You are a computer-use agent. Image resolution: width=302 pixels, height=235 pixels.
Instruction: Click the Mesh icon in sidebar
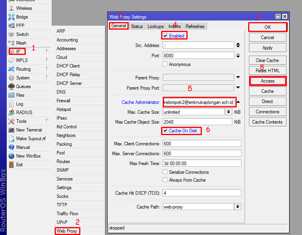pyautogui.click(x=11, y=43)
